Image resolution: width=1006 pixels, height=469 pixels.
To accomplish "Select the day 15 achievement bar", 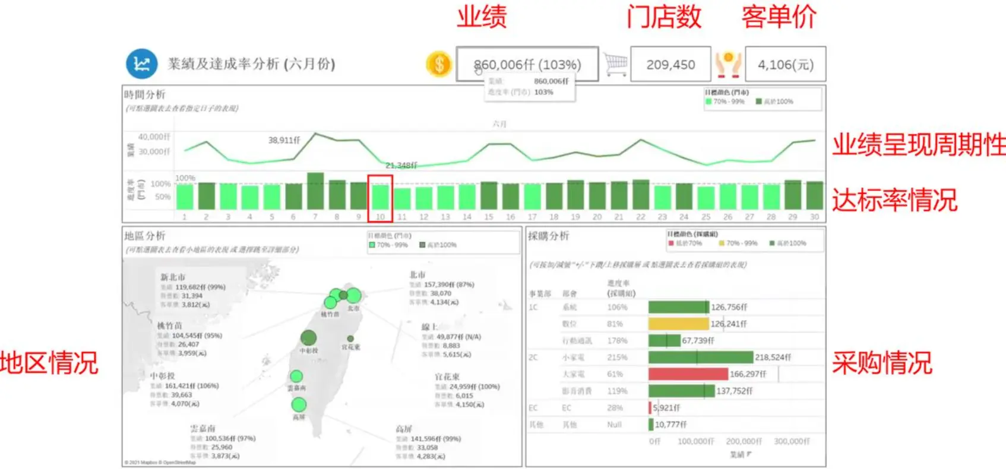I will (x=489, y=196).
